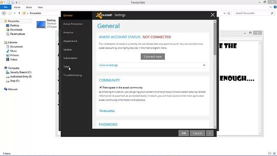Switch to details view icon in status bar

[x=270, y=153]
